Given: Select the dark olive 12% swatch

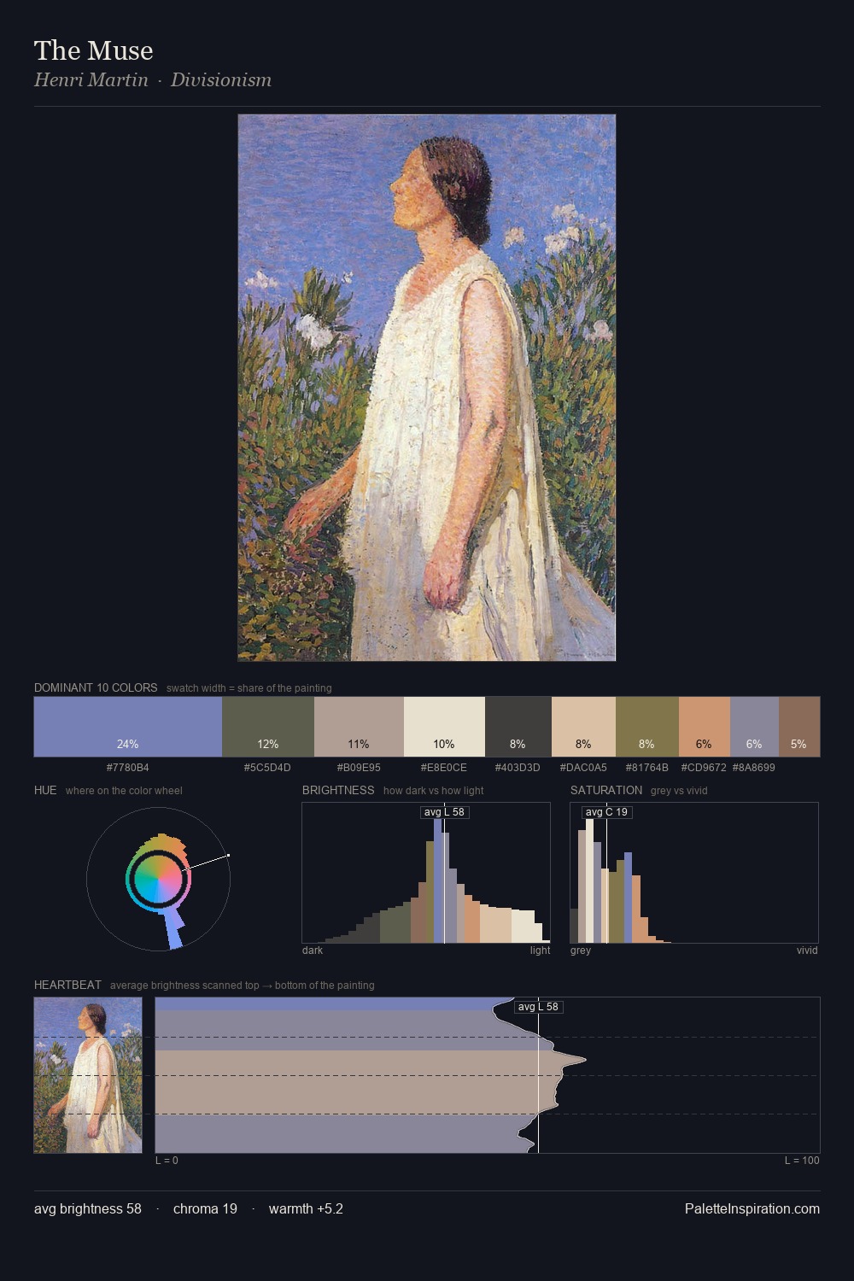Looking at the screenshot, I should (x=268, y=727).
